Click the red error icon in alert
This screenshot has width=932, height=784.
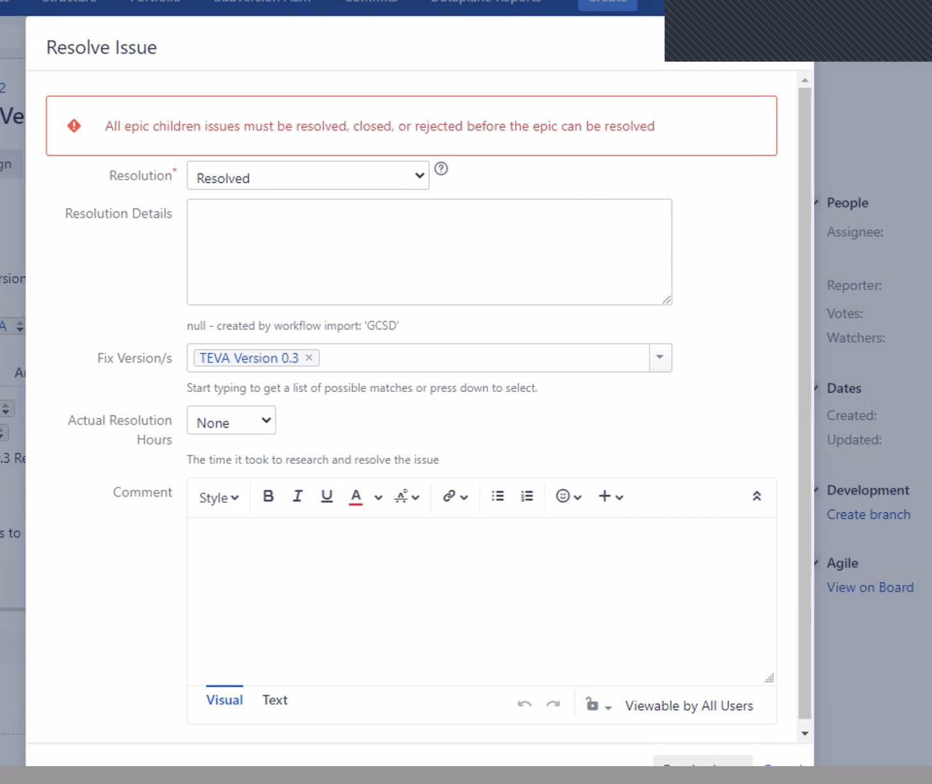[x=74, y=126]
